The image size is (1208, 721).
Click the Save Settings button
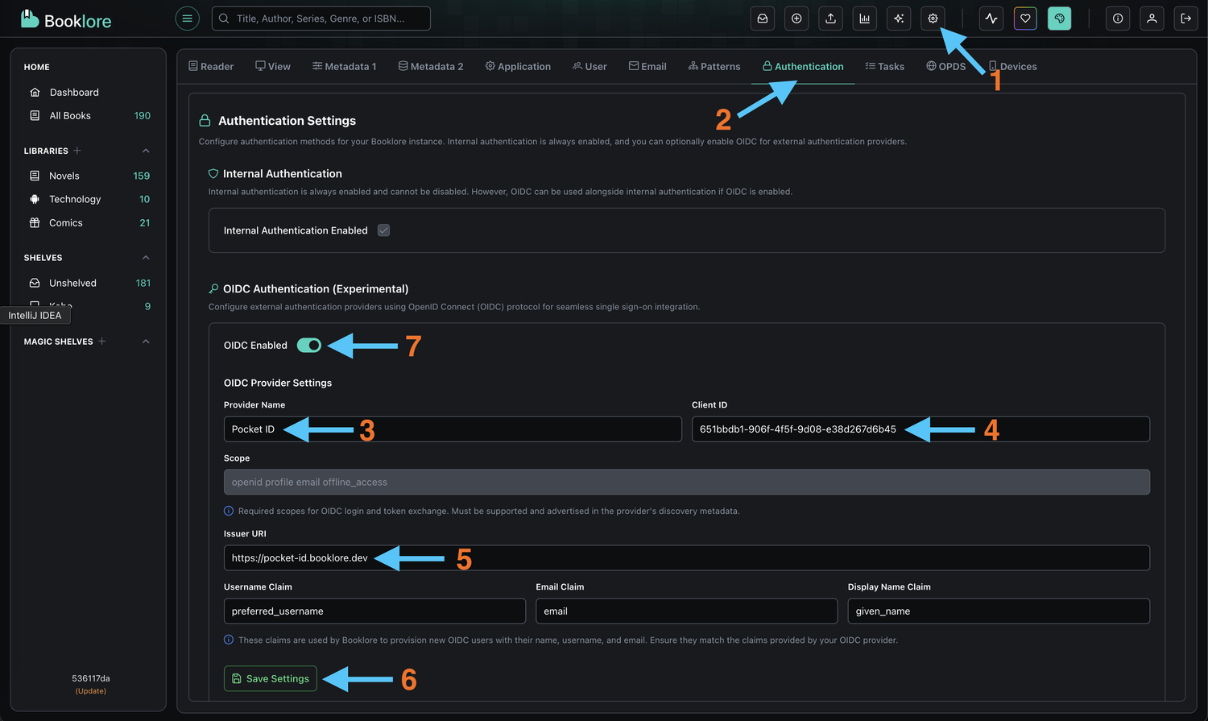point(270,678)
